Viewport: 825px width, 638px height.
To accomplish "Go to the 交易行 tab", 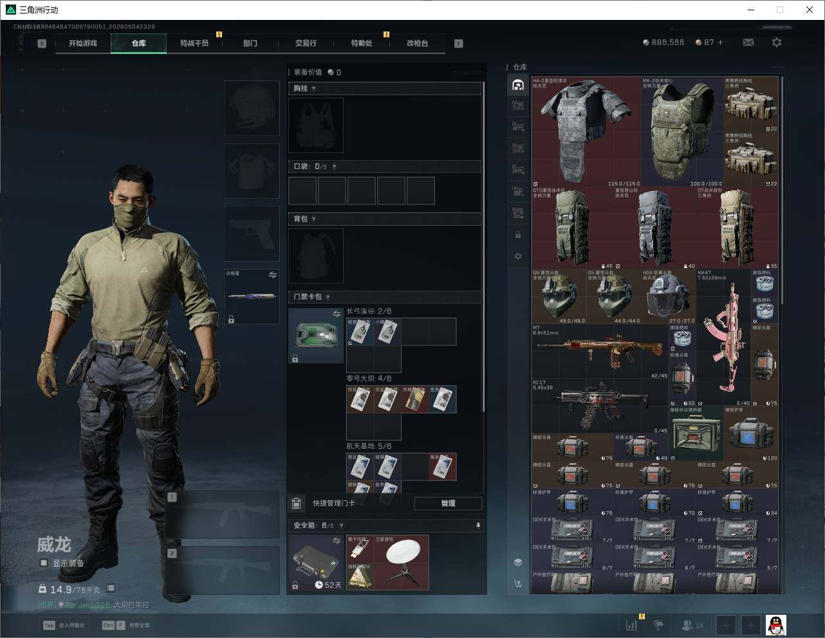I will point(306,43).
